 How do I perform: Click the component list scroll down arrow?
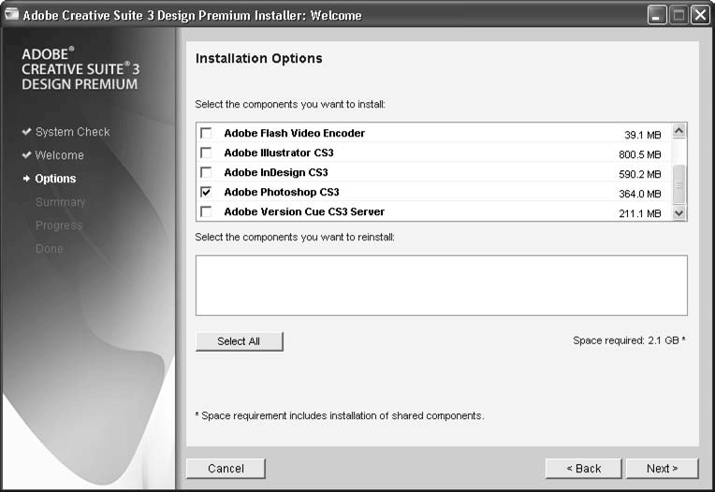[x=679, y=213]
